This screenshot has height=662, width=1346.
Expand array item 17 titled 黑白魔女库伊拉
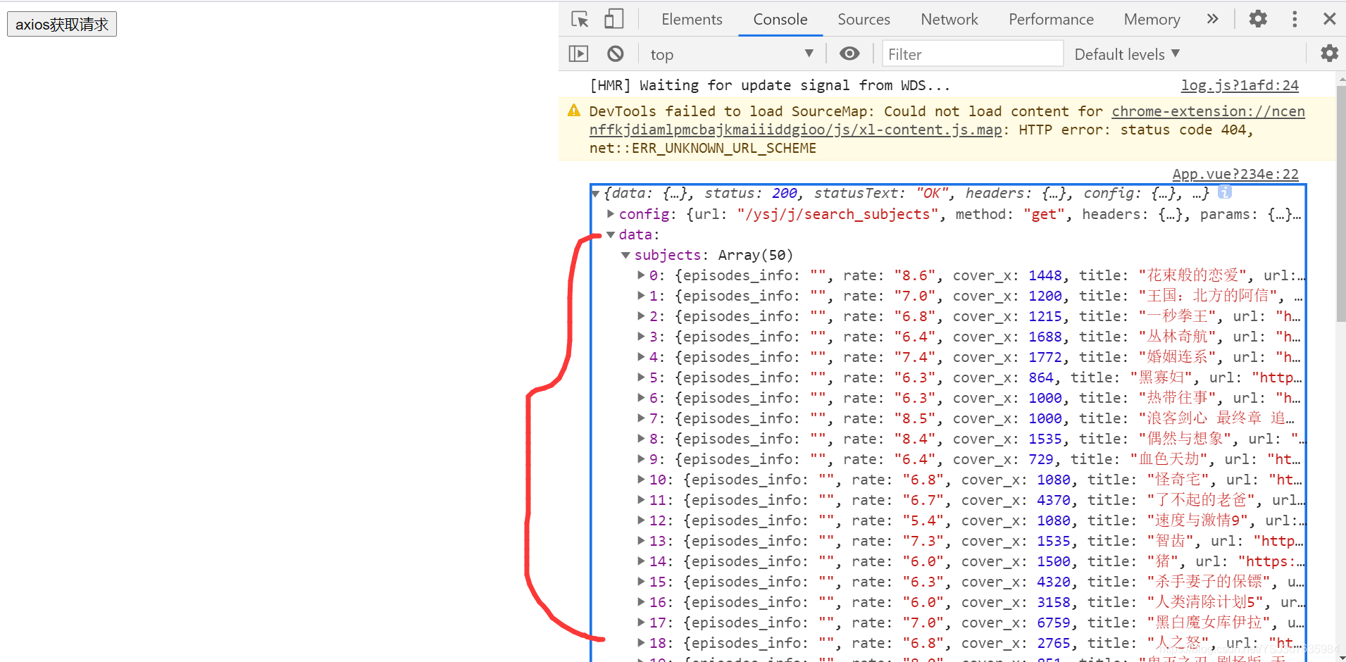point(641,623)
